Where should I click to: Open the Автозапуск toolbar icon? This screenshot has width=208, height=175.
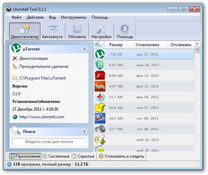click(x=53, y=29)
